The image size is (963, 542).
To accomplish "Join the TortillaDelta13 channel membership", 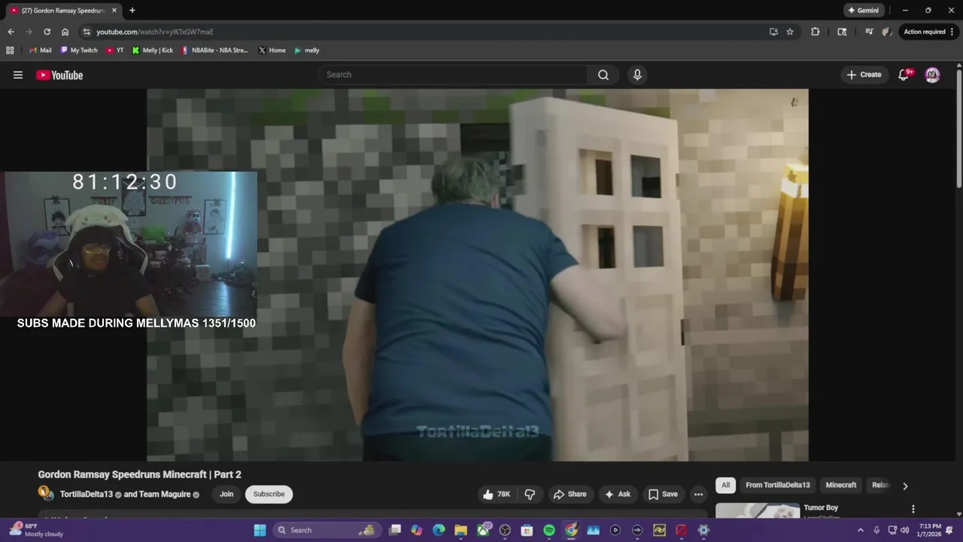I will [x=226, y=494].
